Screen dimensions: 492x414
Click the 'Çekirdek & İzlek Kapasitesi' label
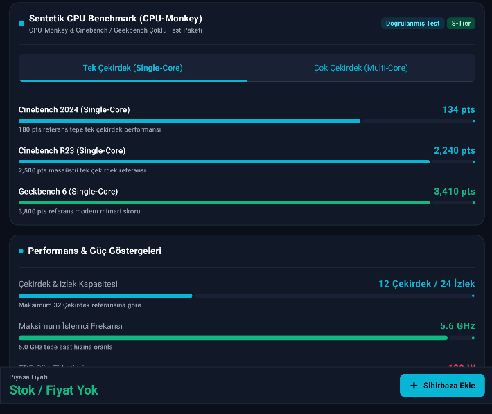click(x=68, y=284)
